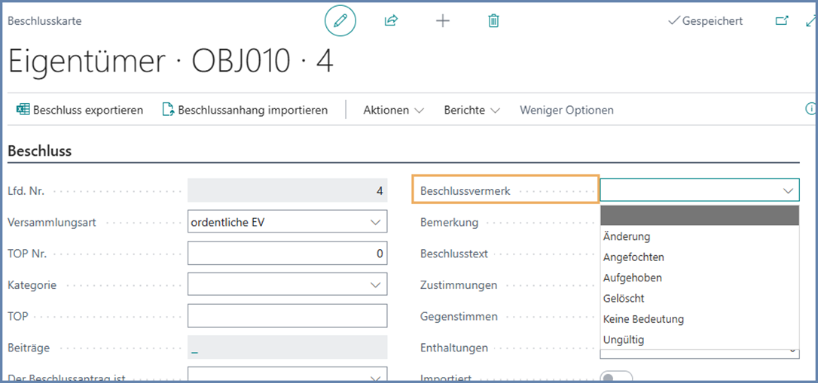Image resolution: width=818 pixels, height=383 pixels.
Task: Click the plus icon to add new
Action: pos(443,21)
